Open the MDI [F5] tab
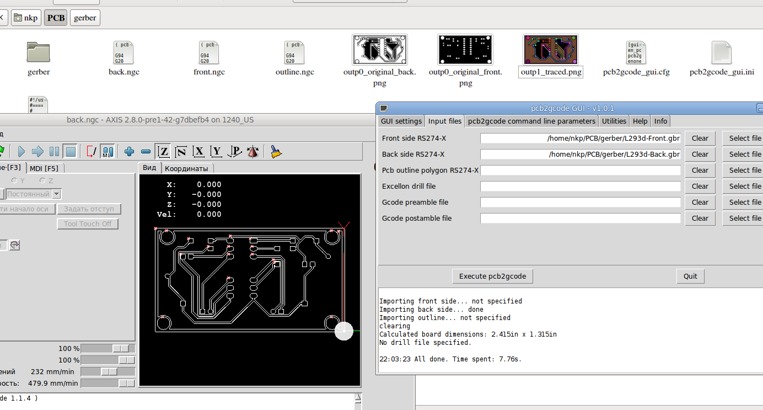Image resolution: width=763 pixels, height=410 pixels. (45, 168)
